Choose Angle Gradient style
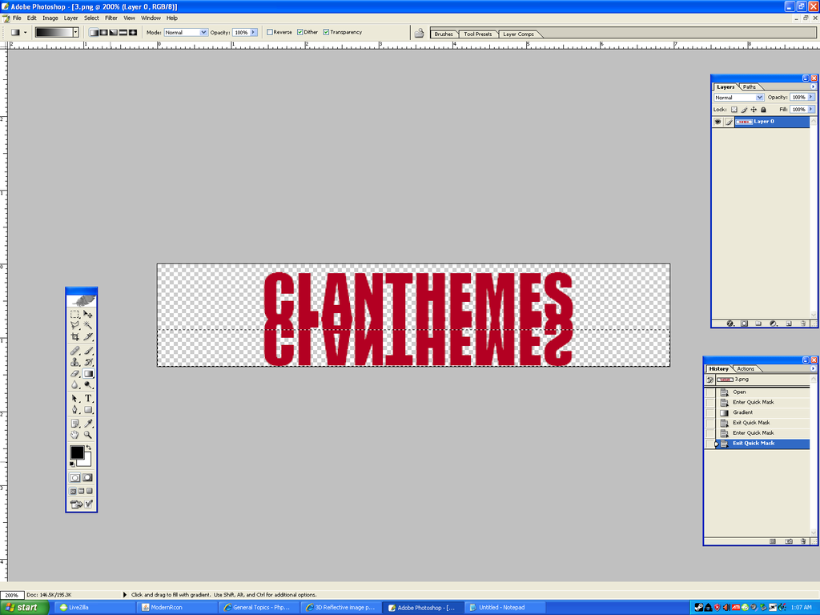This screenshot has height=615, width=820. point(114,32)
